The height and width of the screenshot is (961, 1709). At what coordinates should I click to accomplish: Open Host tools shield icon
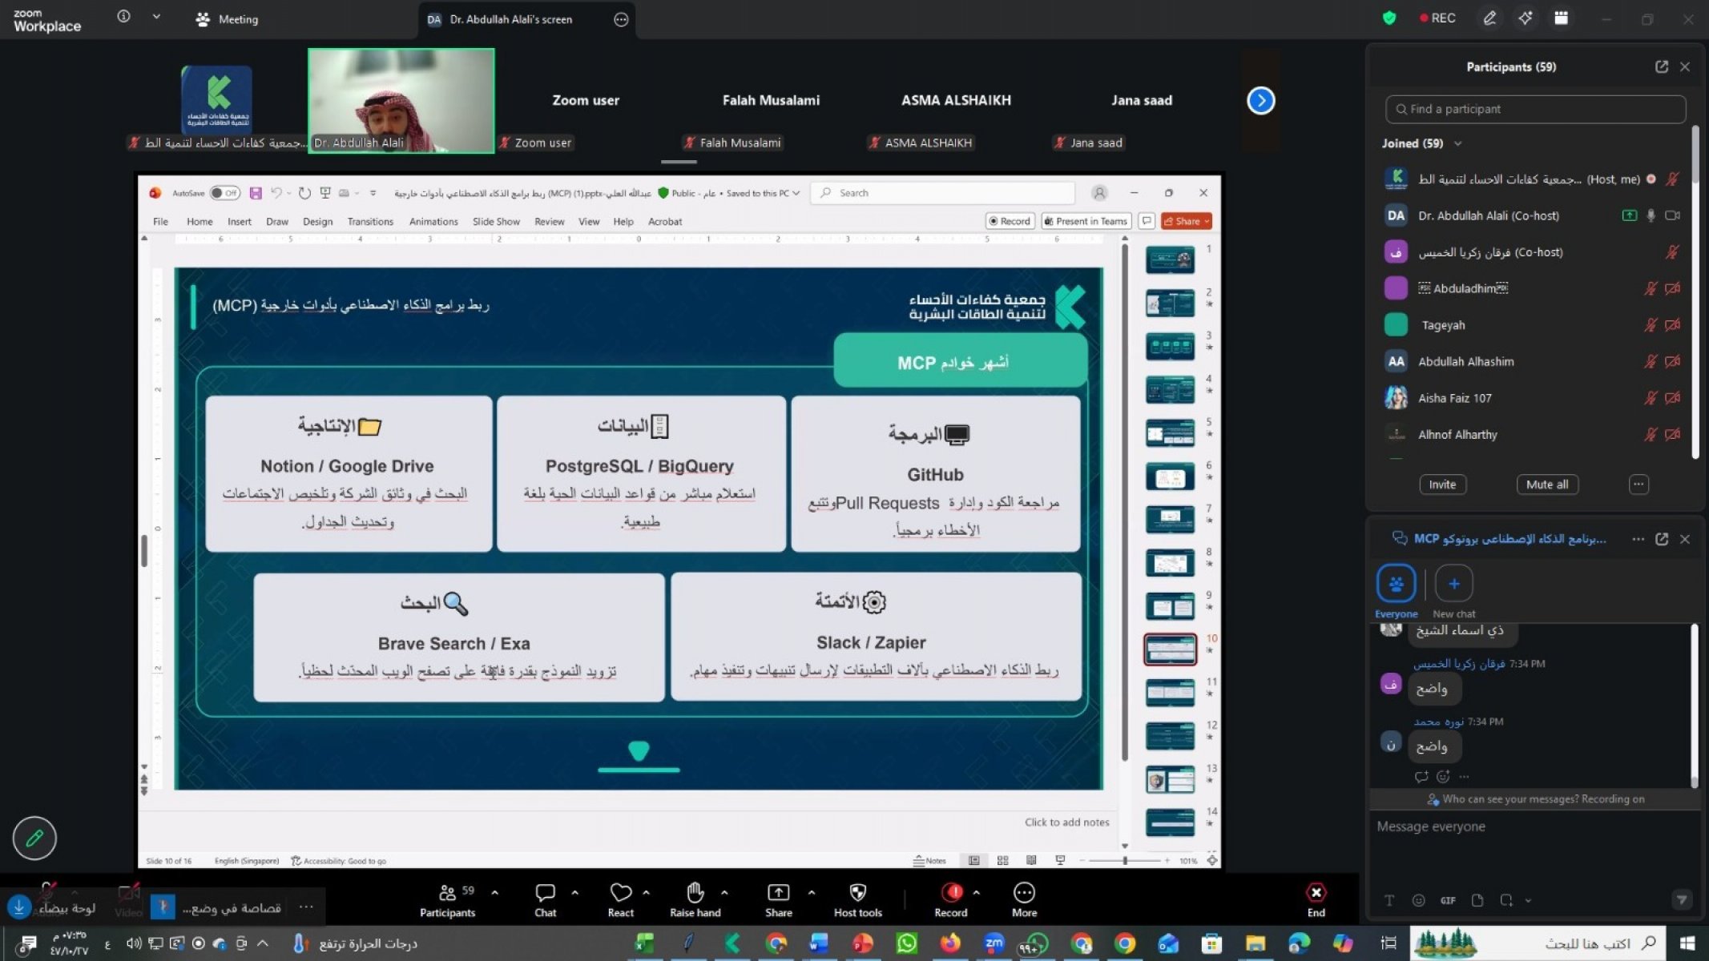point(857,893)
